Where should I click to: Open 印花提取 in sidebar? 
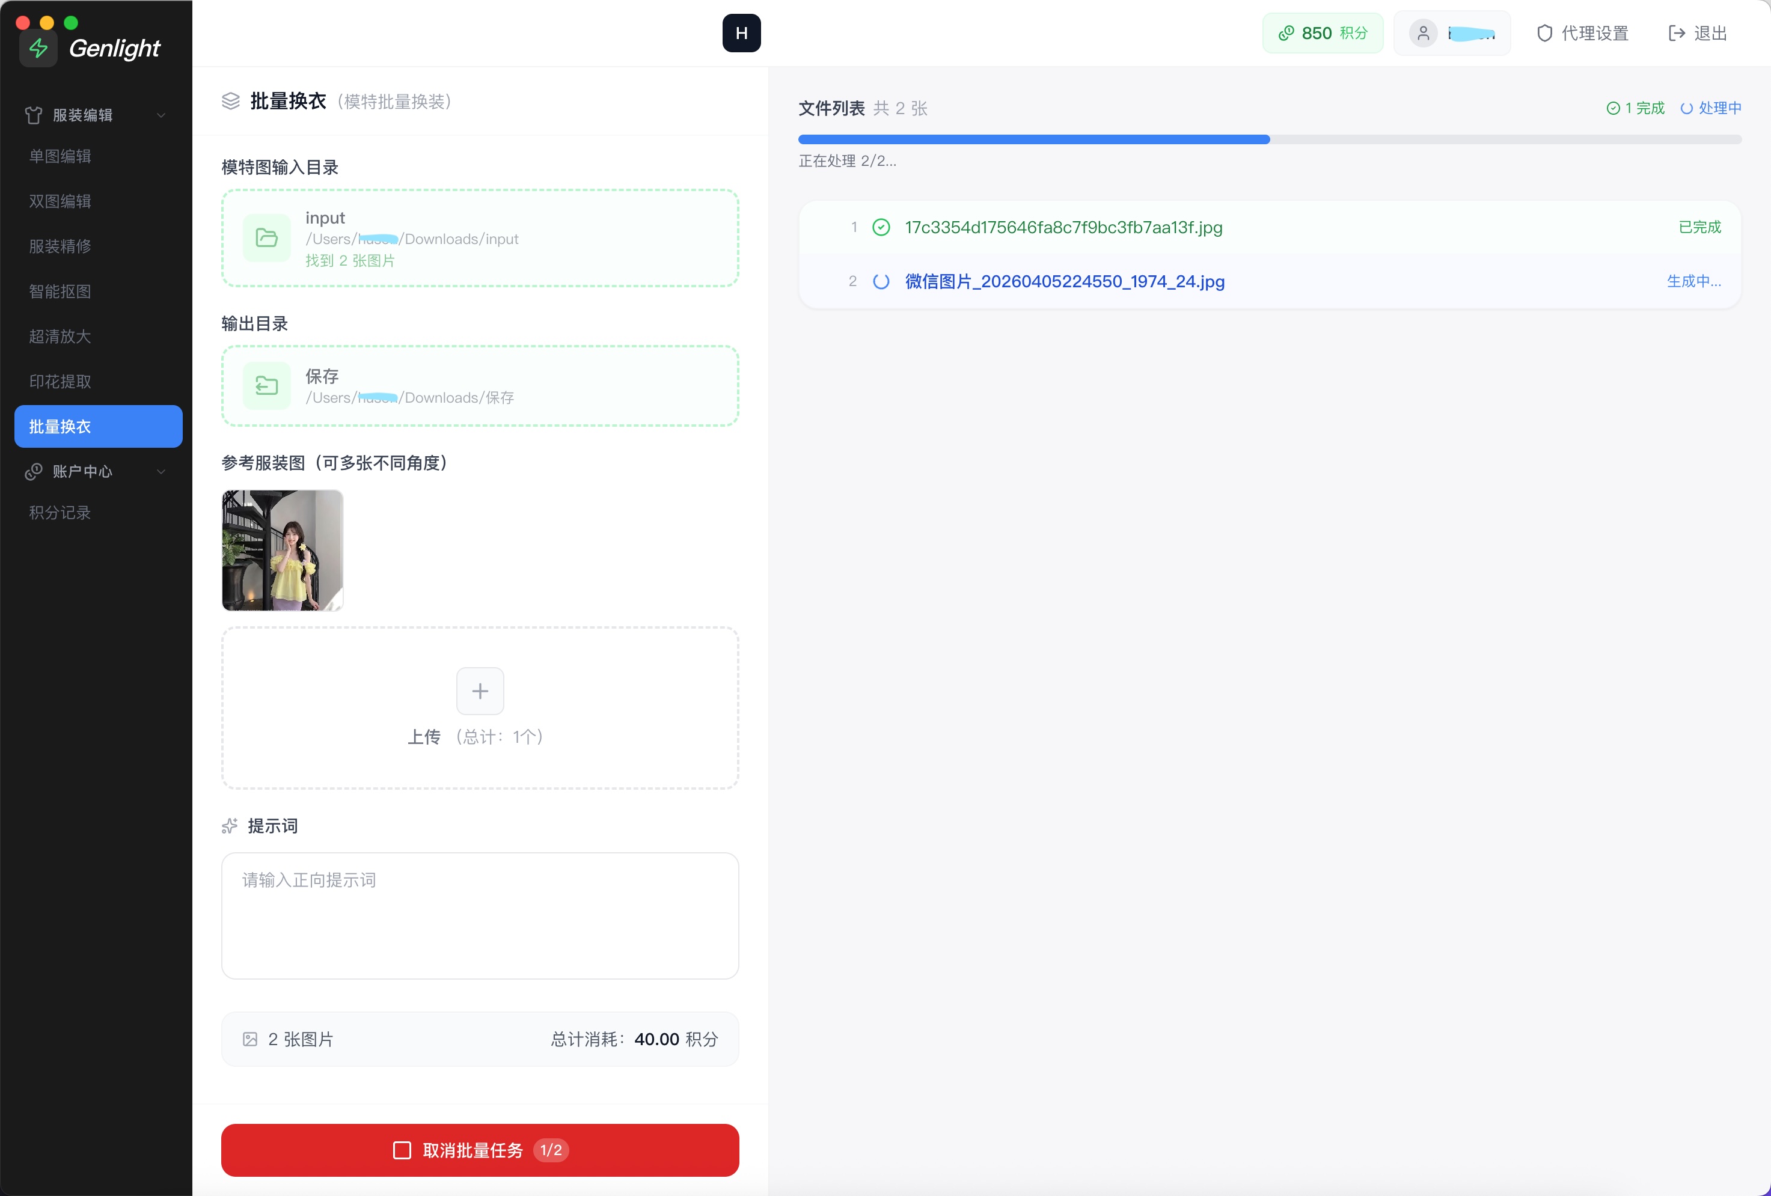click(x=60, y=381)
